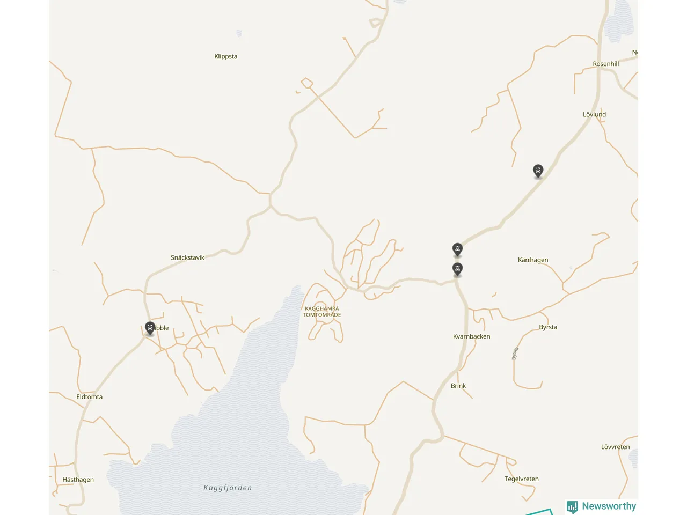Select the Rosenhill place label
Viewport: 687px width, 515px height.
pyautogui.click(x=605, y=64)
